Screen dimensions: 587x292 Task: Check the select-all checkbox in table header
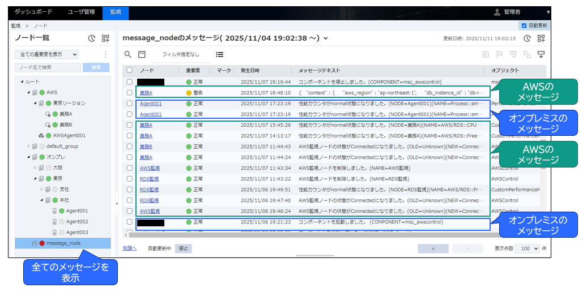click(x=130, y=70)
